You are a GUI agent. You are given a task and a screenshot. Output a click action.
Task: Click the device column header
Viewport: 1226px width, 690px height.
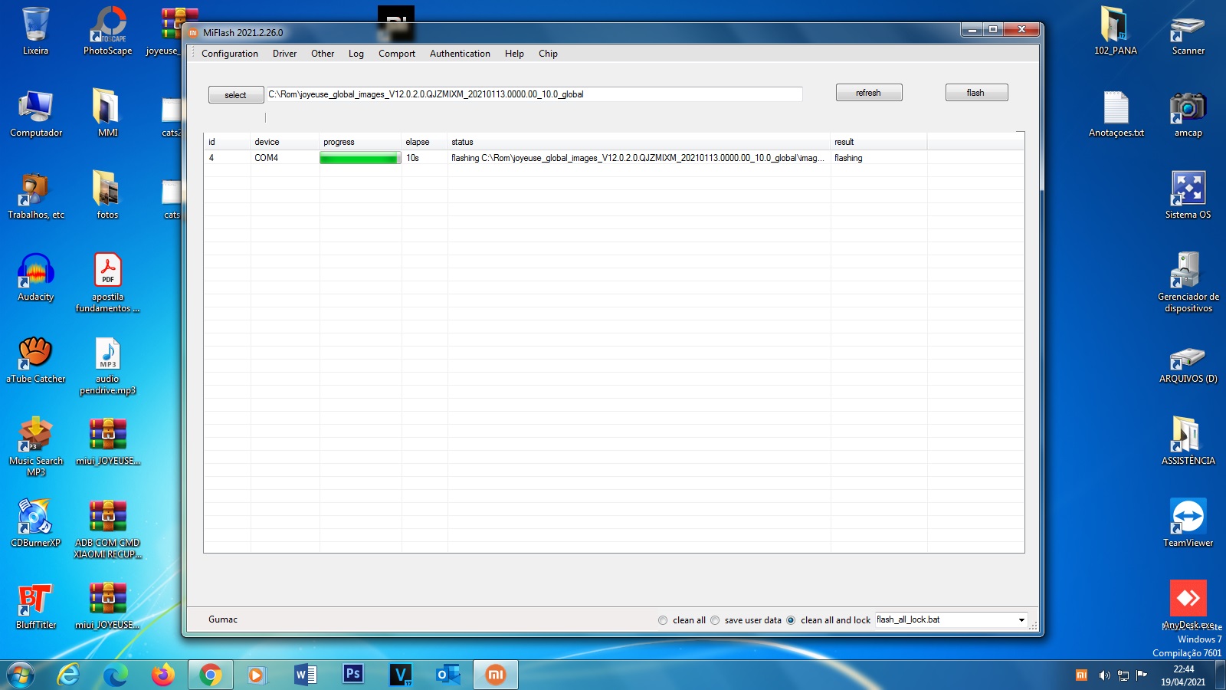(x=284, y=142)
